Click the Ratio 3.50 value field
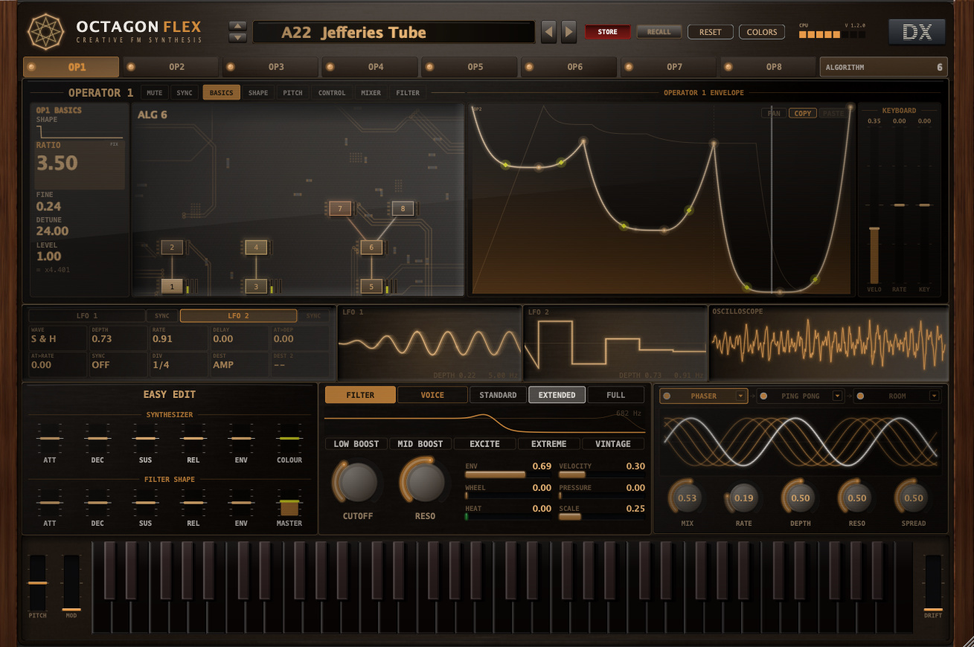This screenshot has height=647, width=974. click(x=80, y=163)
